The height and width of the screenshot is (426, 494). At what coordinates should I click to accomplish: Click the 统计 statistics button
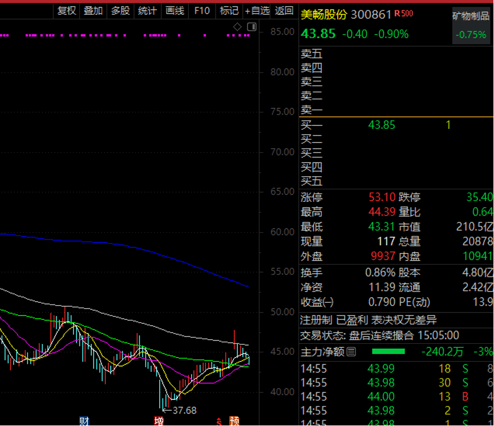click(x=147, y=10)
